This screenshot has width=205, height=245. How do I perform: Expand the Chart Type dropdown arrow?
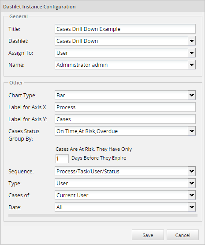[x=192, y=95]
